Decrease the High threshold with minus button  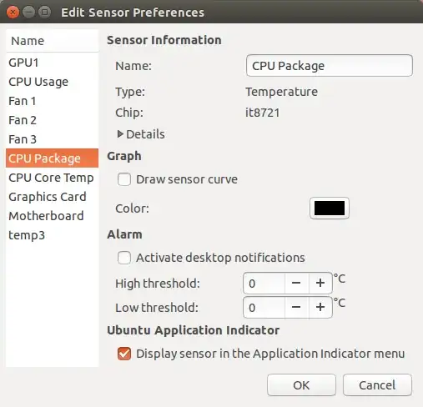(296, 284)
